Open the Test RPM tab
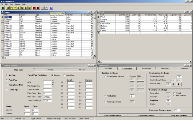The height and width of the screenshot is (120, 193). tap(108, 68)
